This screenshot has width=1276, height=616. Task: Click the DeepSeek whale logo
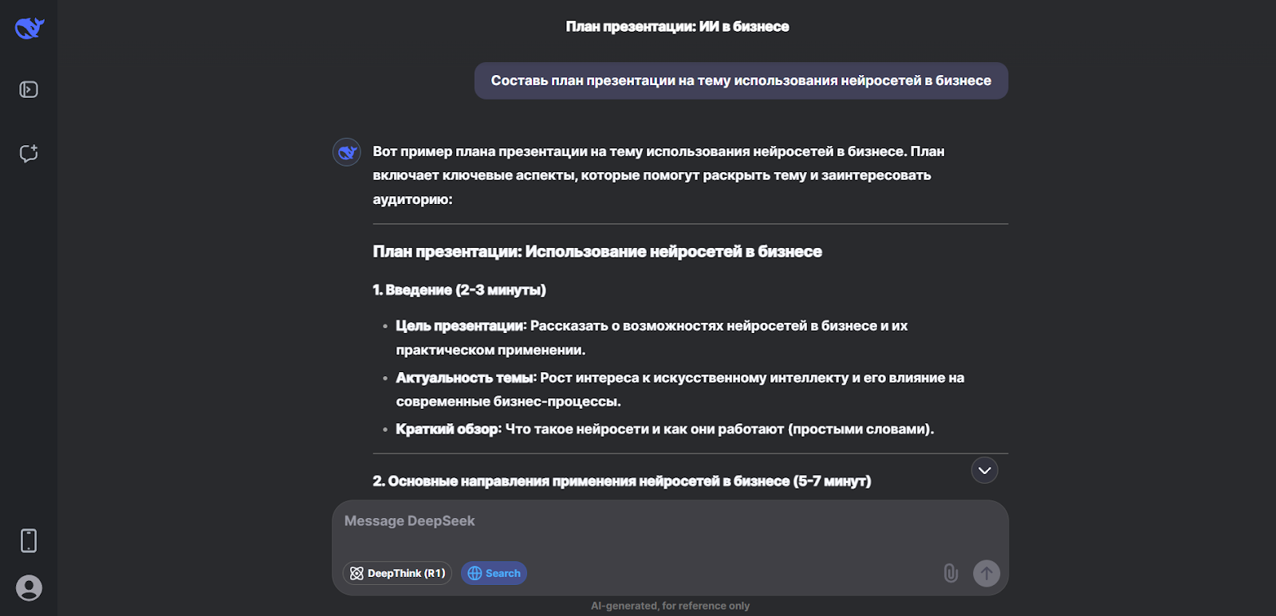(x=30, y=29)
